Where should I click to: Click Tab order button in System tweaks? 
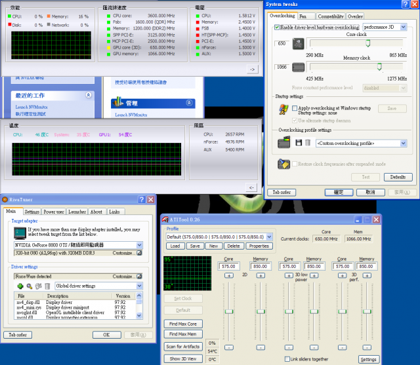coord(282,192)
